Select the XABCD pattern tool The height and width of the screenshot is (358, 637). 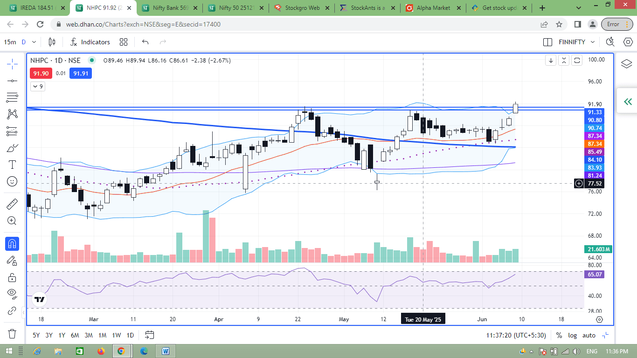coord(12,114)
